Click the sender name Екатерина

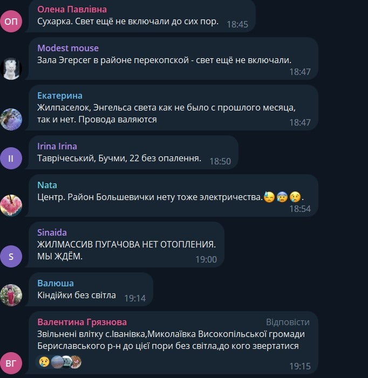pos(60,95)
